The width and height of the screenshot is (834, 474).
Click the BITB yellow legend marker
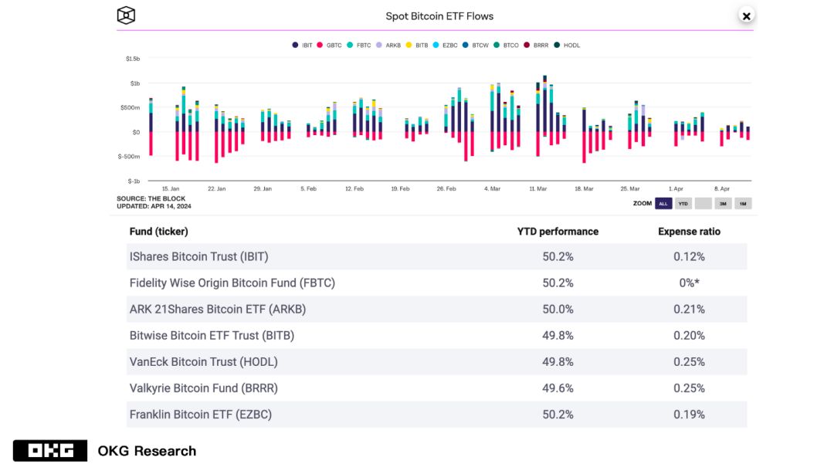pyautogui.click(x=418, y=46)
